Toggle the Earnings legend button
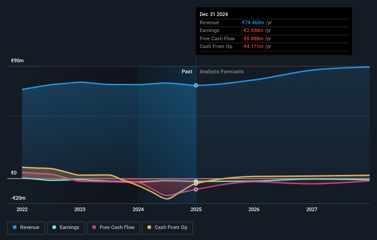 point(66,228)
